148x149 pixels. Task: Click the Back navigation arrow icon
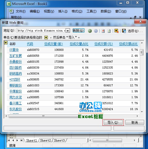pos(90,31)
